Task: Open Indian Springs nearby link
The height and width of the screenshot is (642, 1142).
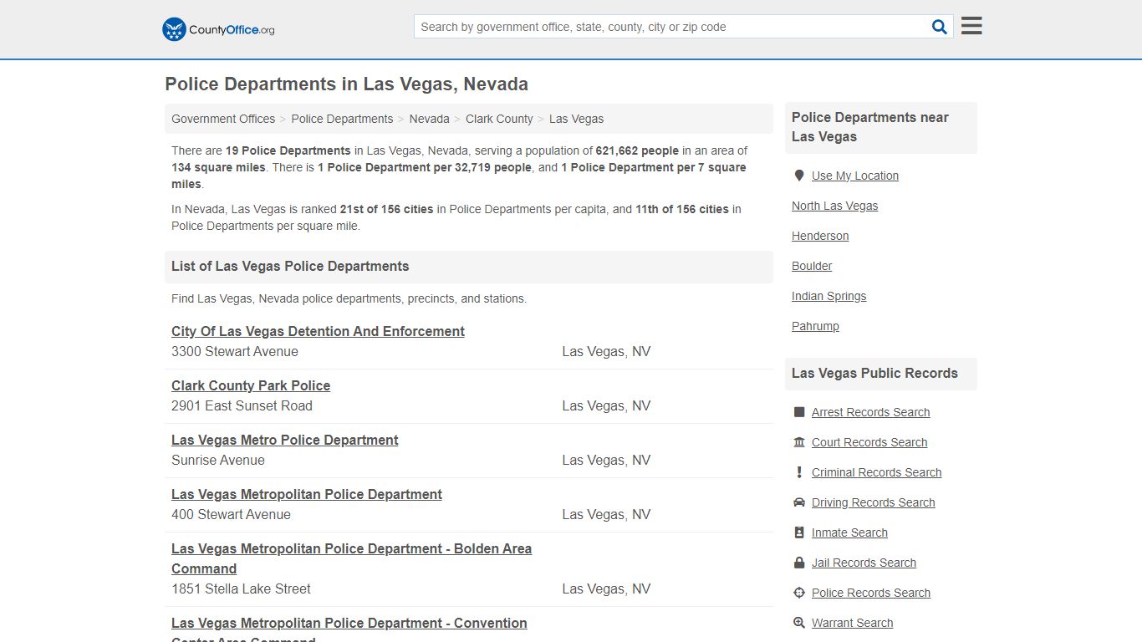Action: [x=829, y=296]
